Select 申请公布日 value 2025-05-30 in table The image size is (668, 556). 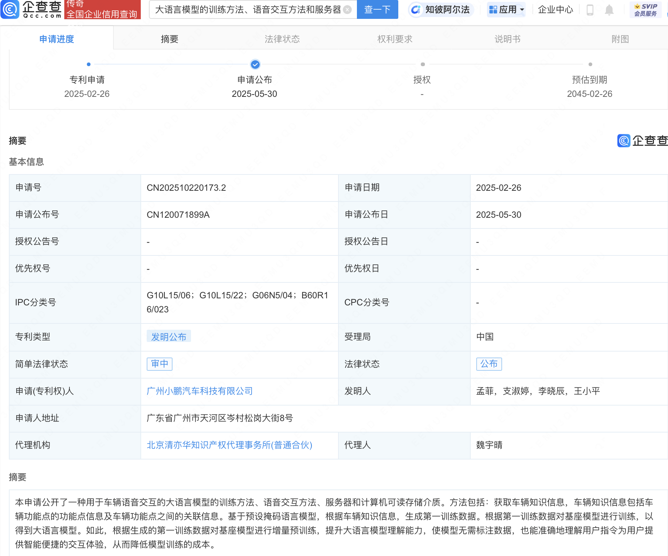[x=498, y=215]
